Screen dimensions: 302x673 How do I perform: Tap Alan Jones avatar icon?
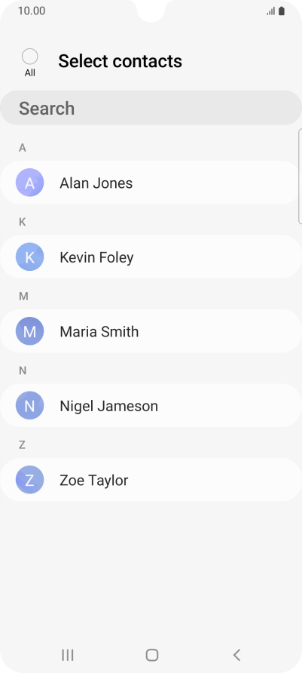pyautogui.click(x=29, y=183)
